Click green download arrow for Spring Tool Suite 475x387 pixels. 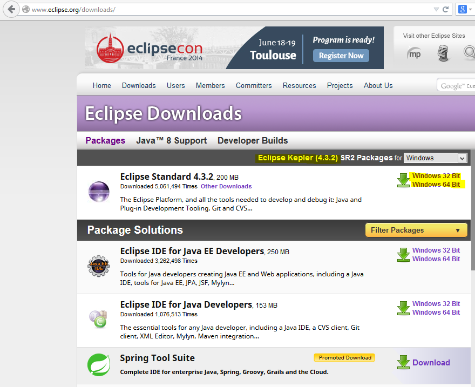403,362
